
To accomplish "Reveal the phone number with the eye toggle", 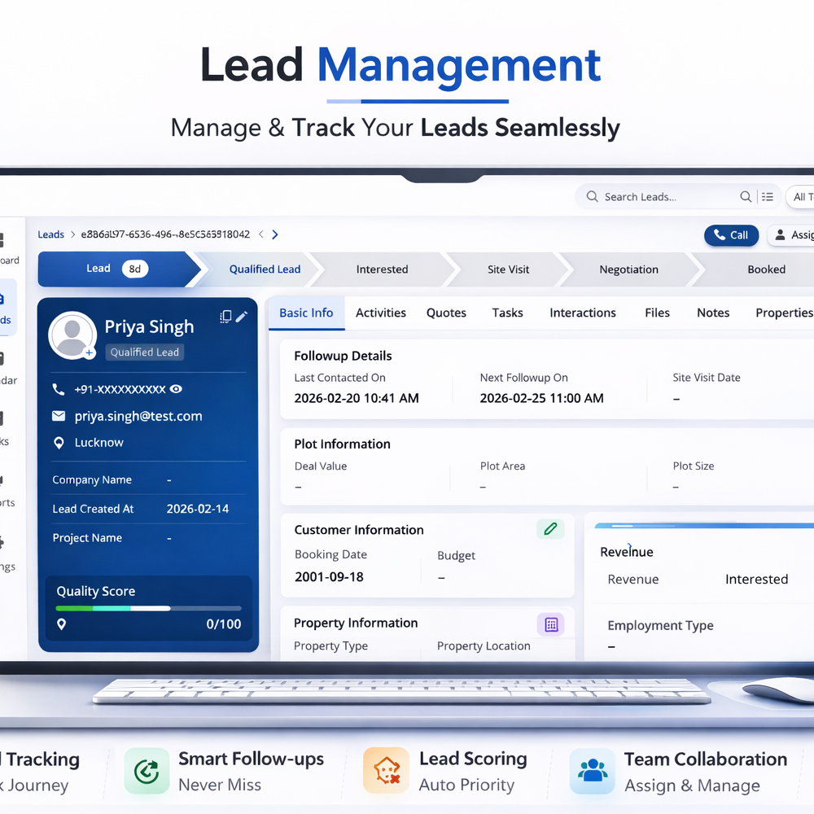I will tap(176, 388).
